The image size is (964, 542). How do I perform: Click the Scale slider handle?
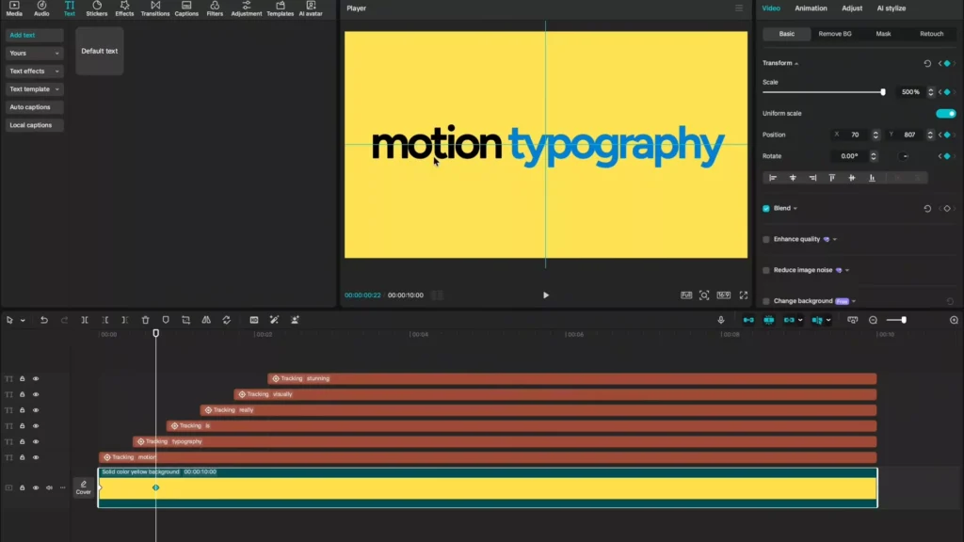882,92
